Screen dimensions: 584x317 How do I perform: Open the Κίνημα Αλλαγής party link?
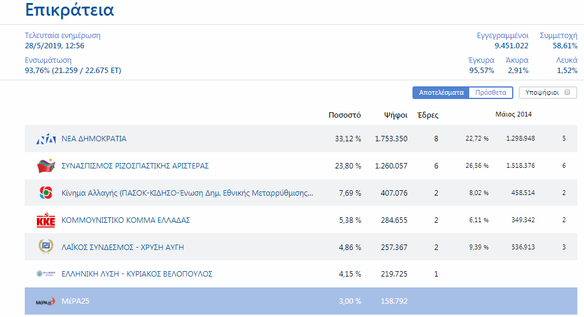click(x=187, y=193)
